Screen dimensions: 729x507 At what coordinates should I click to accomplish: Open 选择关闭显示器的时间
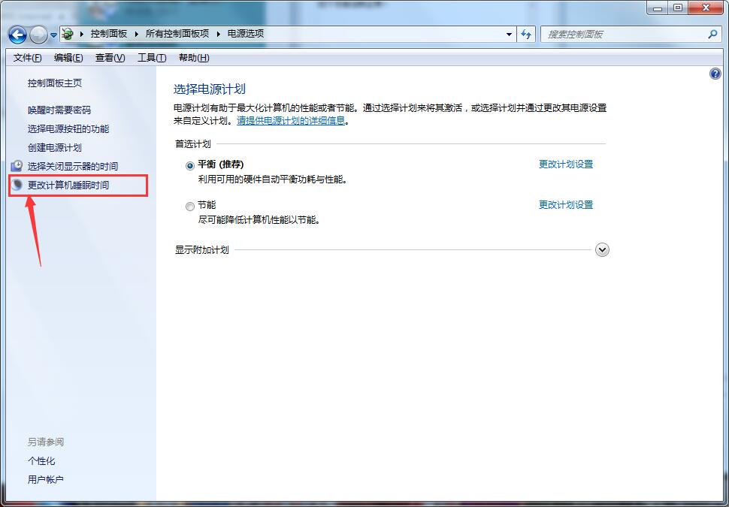(x=73, y=166)
